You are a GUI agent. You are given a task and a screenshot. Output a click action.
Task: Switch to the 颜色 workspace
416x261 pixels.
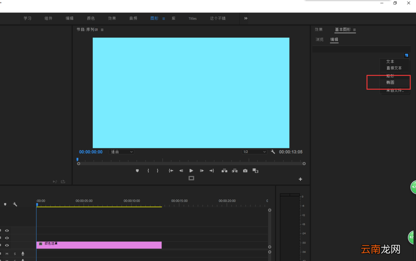pos(91,18)
